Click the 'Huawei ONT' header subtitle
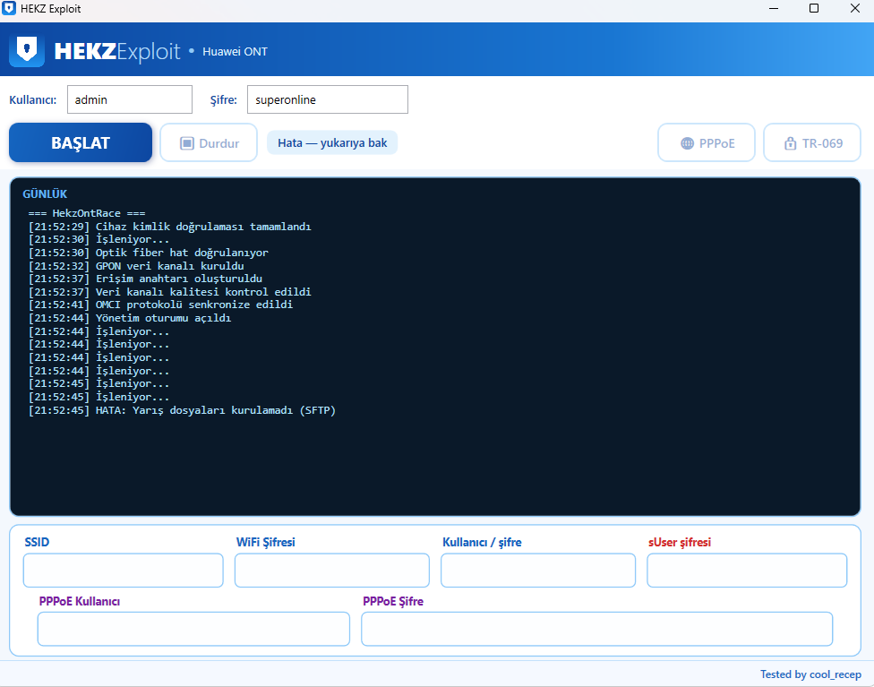The image size is (874, 687). click(236, 51)
